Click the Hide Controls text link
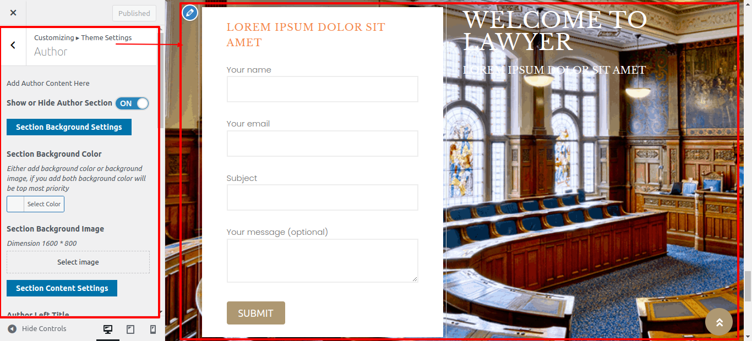 [44, 329]
